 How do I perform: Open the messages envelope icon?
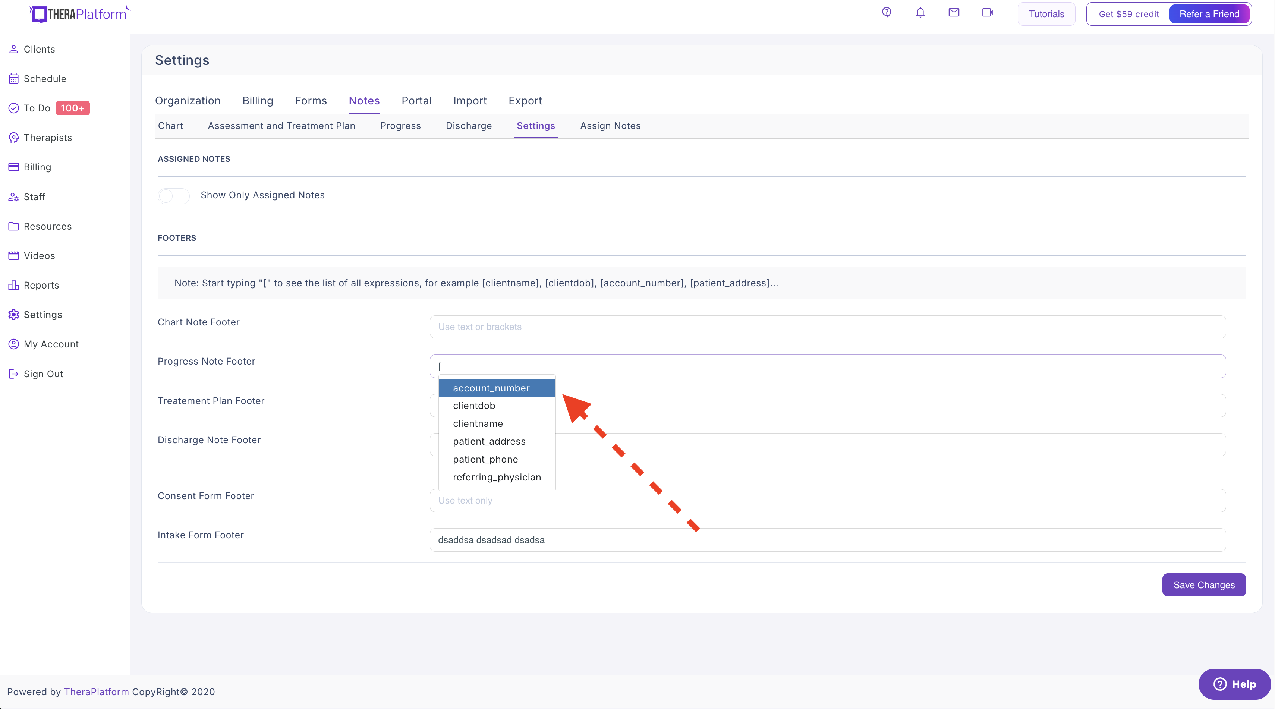(x=954, y=12)
